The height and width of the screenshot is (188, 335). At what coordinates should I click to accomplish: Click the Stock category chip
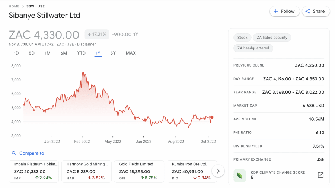[242, 38]
